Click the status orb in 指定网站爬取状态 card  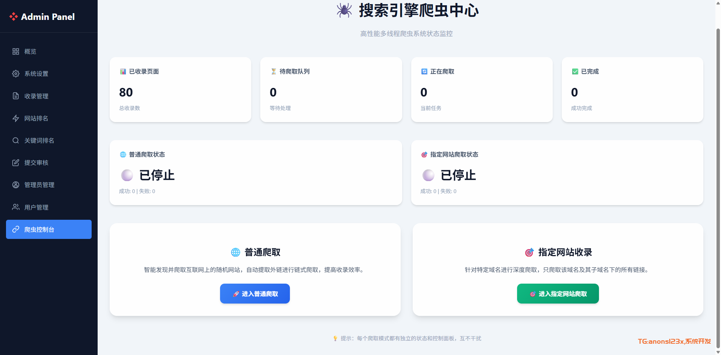428,175
